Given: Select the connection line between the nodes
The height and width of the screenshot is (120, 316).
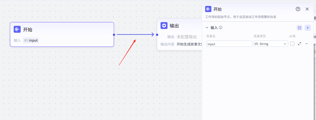Looking at the screenshot, I should tap(134, 34).
